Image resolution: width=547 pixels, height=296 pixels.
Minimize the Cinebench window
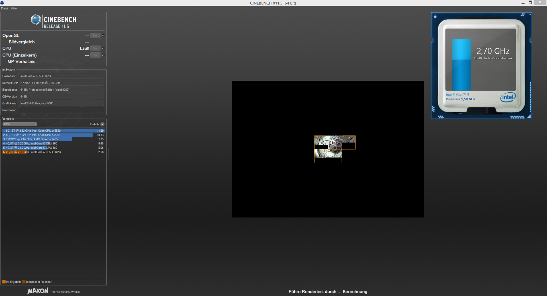tap(523, 3)
